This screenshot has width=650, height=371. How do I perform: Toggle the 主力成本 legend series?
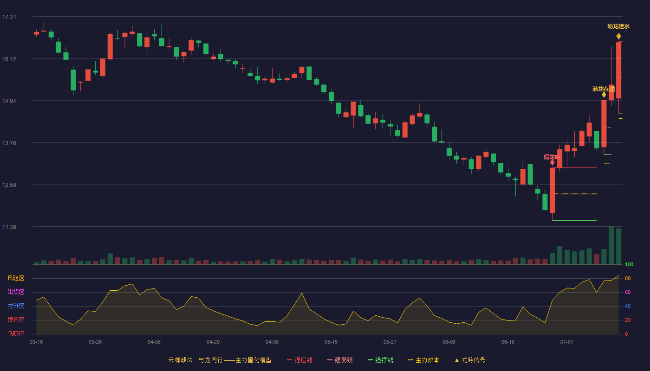[423, 360]
